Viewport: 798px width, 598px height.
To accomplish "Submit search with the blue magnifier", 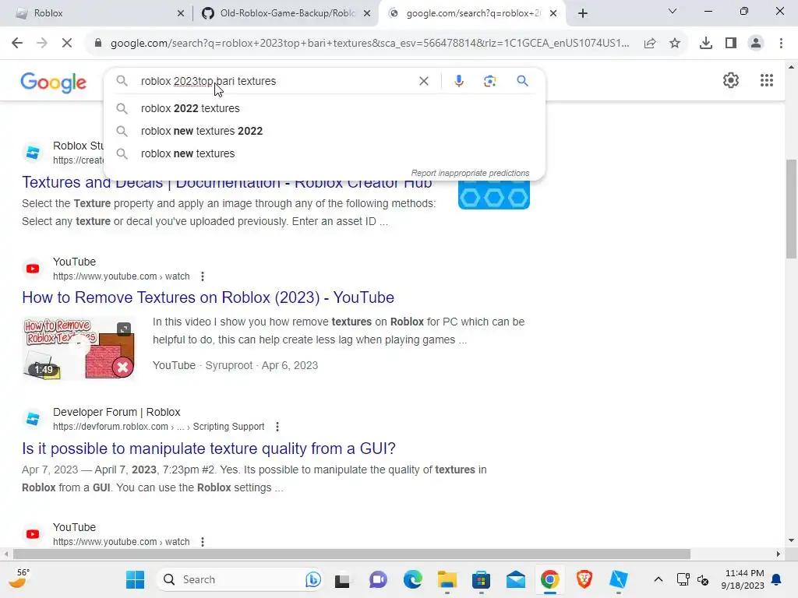I will pos(522,81).
